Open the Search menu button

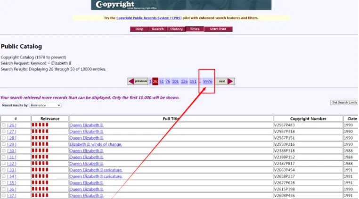click(158, 29)
